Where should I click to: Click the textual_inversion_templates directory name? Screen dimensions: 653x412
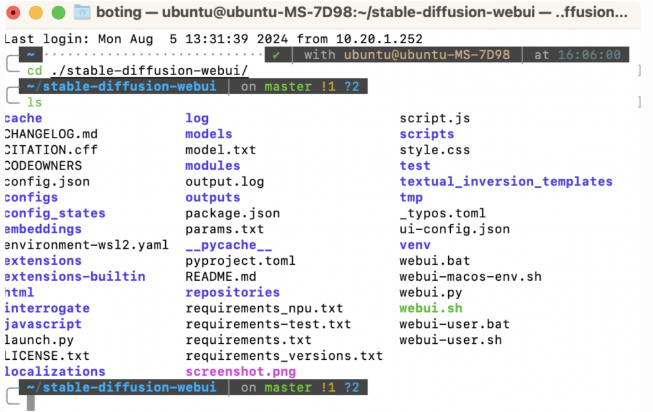tap(506, 181)
